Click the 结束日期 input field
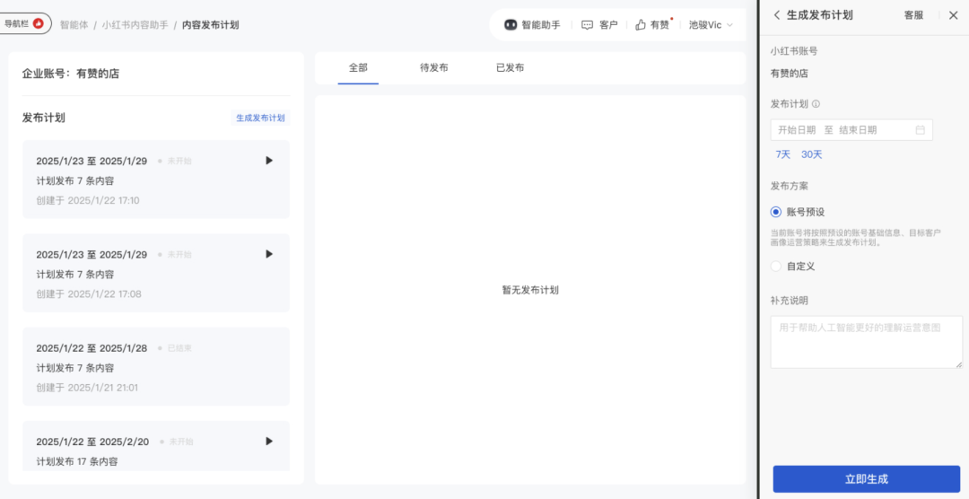 pos(858,130)
